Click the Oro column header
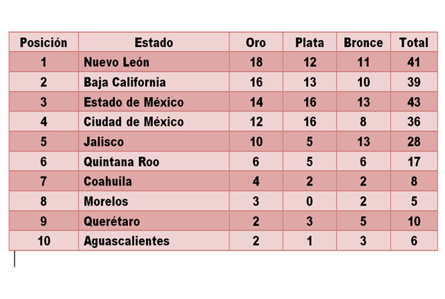Screen dimensions: 445x299 coord(256,42)
